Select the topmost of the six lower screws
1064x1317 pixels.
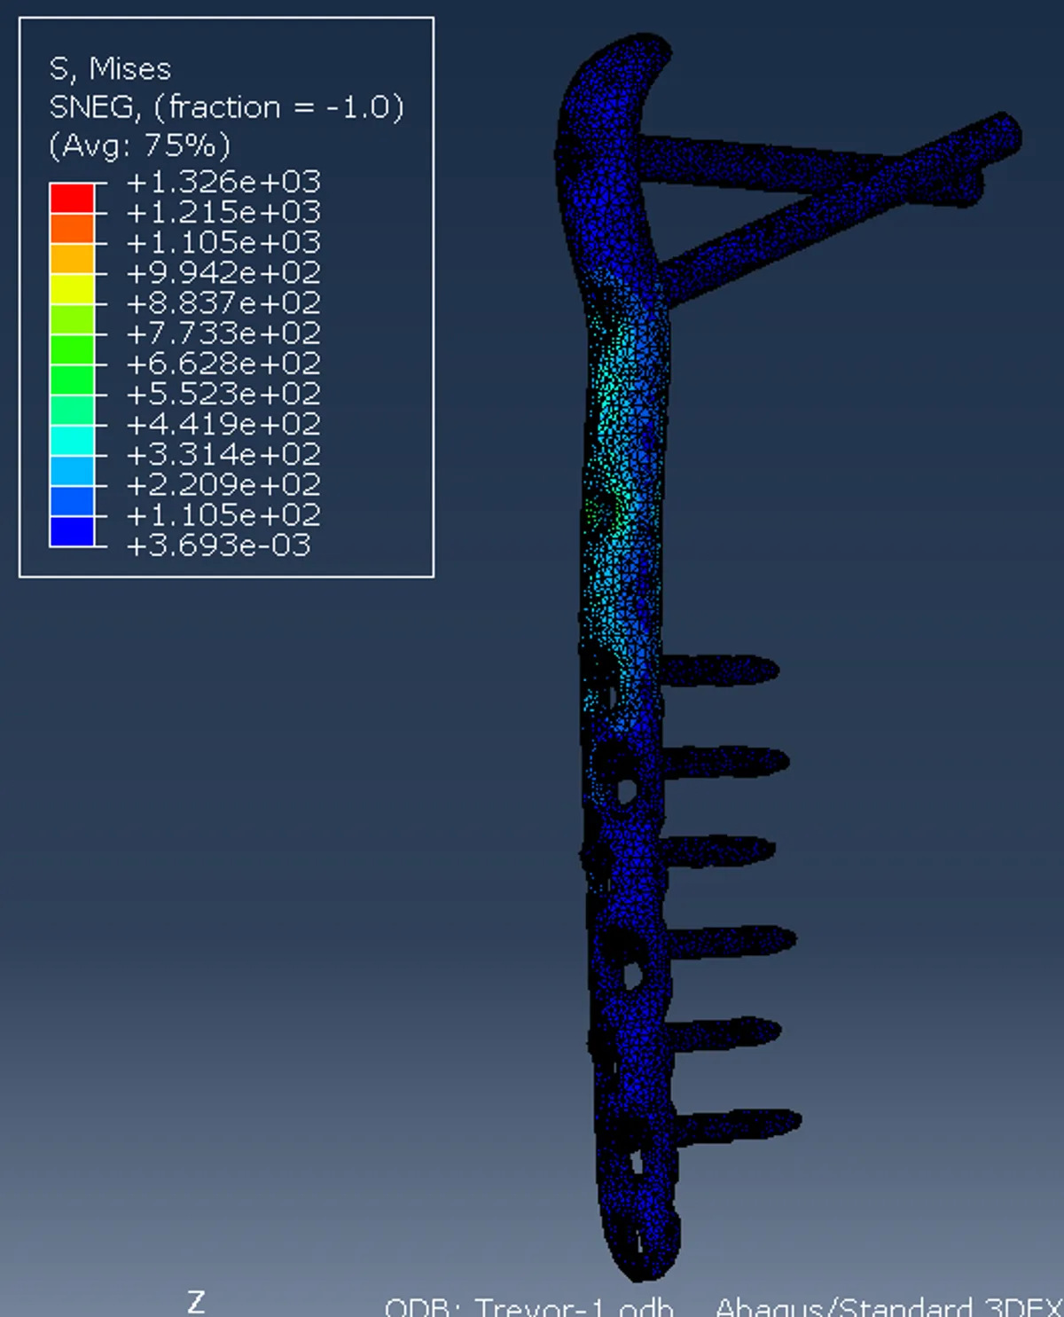[720, 670]
